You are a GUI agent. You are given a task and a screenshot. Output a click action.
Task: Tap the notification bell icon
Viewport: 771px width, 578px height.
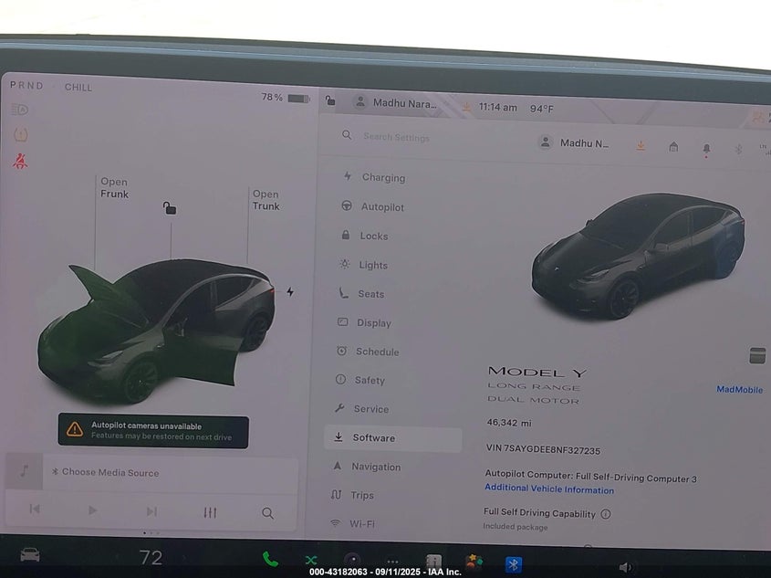[706, 148]
